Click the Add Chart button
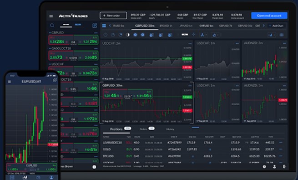298x180 pixels. coord(276,26)
